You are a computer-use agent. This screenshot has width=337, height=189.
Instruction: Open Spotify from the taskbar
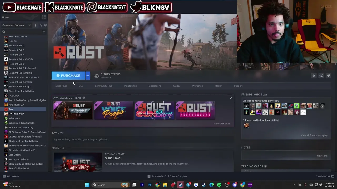219,185
